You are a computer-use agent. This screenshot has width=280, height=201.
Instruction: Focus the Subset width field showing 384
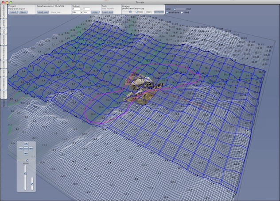77,12
